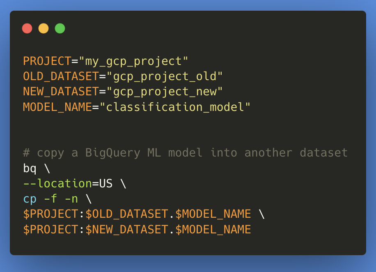
Task: Click the cp subcommand in blue
Action: point(30,200)
